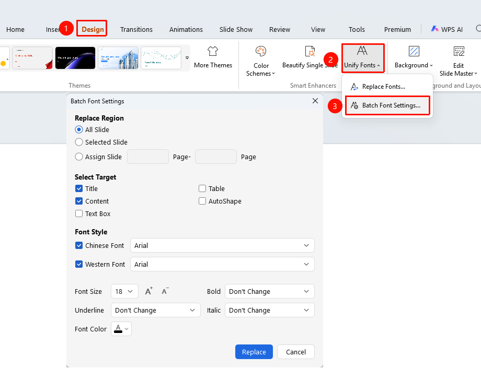Enable the AutoShape checkbox
481x381 pixels.
[x=202, y=201]
